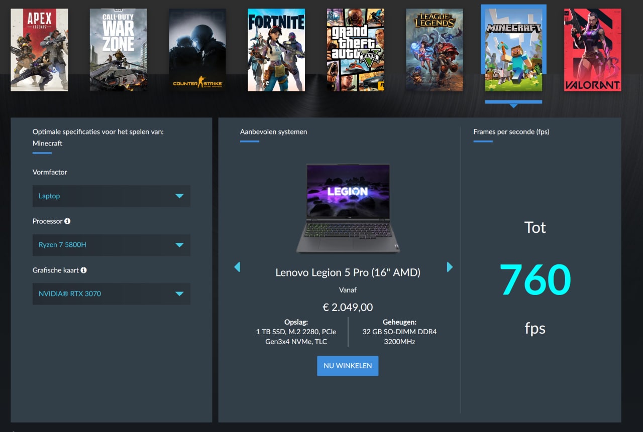Open the Vormfactor dropdown showing Laptop
Screen dimensions: 643x432
[111, 196]
